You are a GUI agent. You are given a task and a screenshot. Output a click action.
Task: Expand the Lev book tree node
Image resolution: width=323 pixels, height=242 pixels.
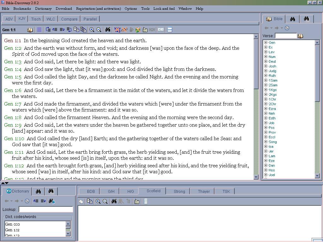266,52
